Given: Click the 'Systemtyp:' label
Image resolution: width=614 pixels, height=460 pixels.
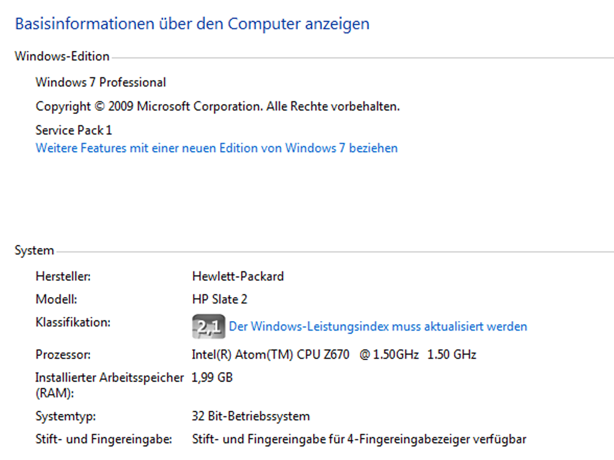Looking at the screenshot, I should [65, 416].
